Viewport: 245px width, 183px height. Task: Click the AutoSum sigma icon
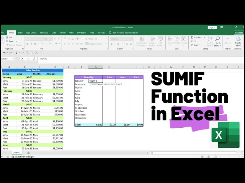coord(192,37)
